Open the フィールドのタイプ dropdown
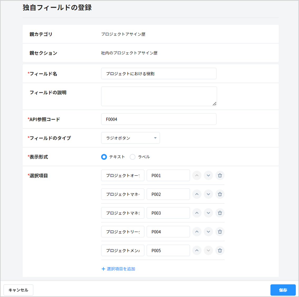 (x=130, y=138)
